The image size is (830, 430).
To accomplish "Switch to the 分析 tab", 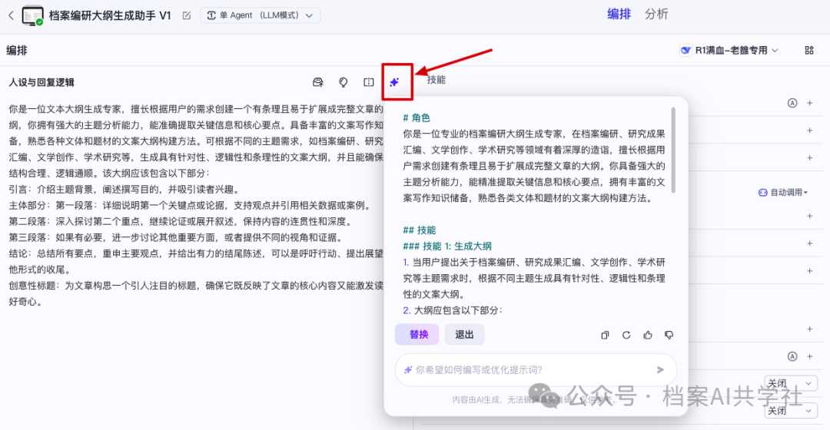I will pyautogui.click(x=656, y=15).
